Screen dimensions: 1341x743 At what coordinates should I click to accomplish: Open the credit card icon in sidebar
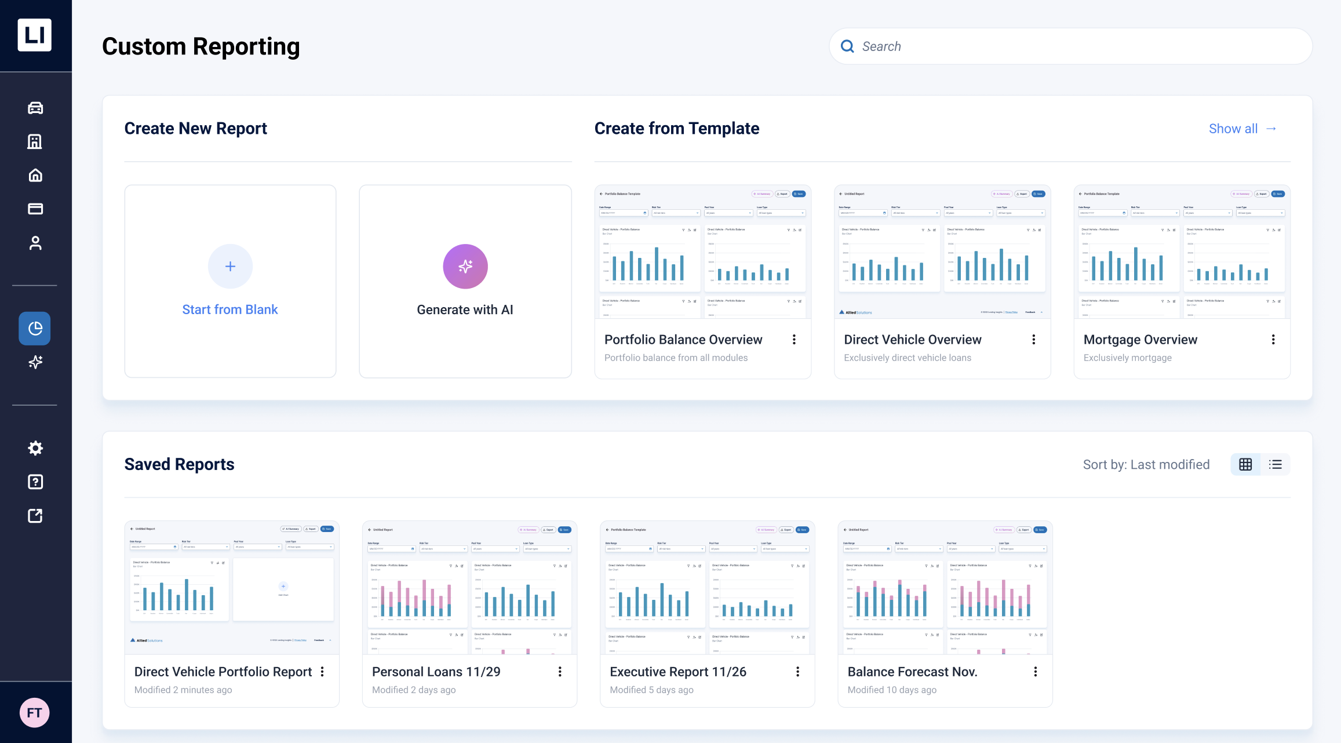coord(35,209)
